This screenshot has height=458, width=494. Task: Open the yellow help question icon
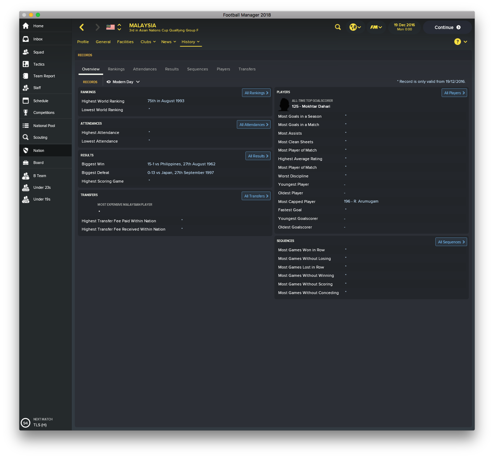click(457, 41)
